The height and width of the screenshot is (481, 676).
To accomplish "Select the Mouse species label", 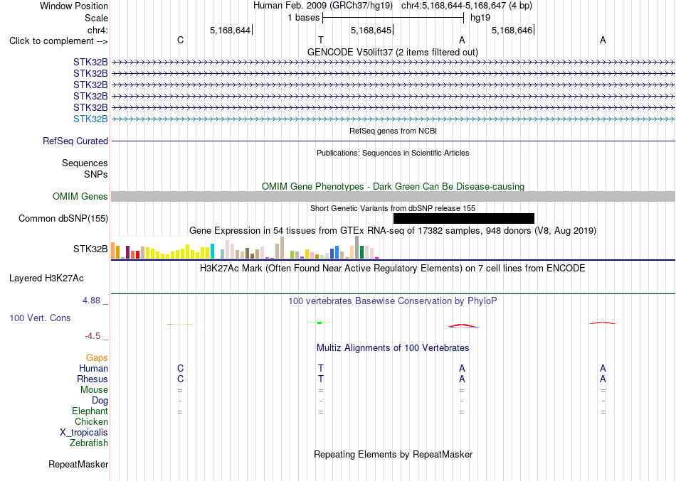I will point(94,390).
